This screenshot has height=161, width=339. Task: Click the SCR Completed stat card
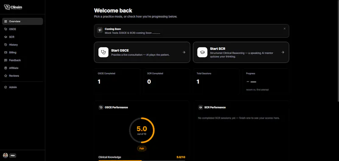pos(167,82)
